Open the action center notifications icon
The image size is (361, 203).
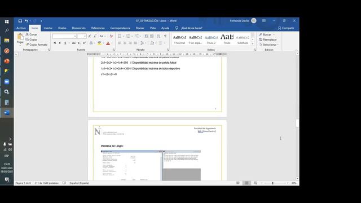pyautogui.click(x=7, y=179)
